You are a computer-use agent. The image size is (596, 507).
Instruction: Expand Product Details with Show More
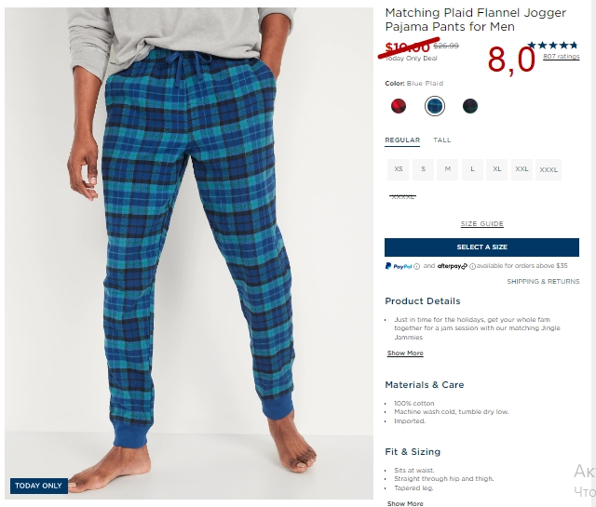[x=405, y=354]
